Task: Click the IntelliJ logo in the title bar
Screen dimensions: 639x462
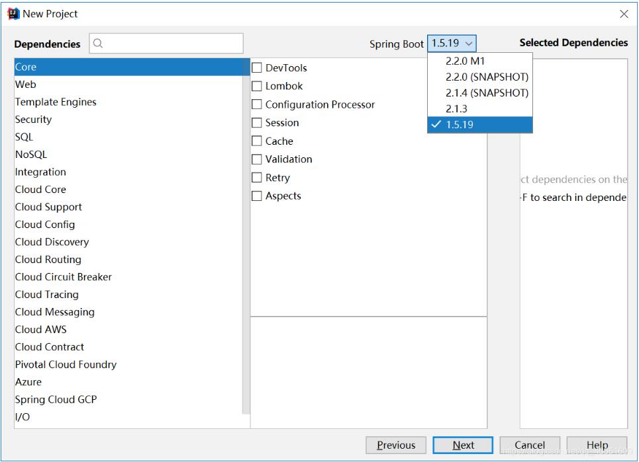Action: (14, 13)
